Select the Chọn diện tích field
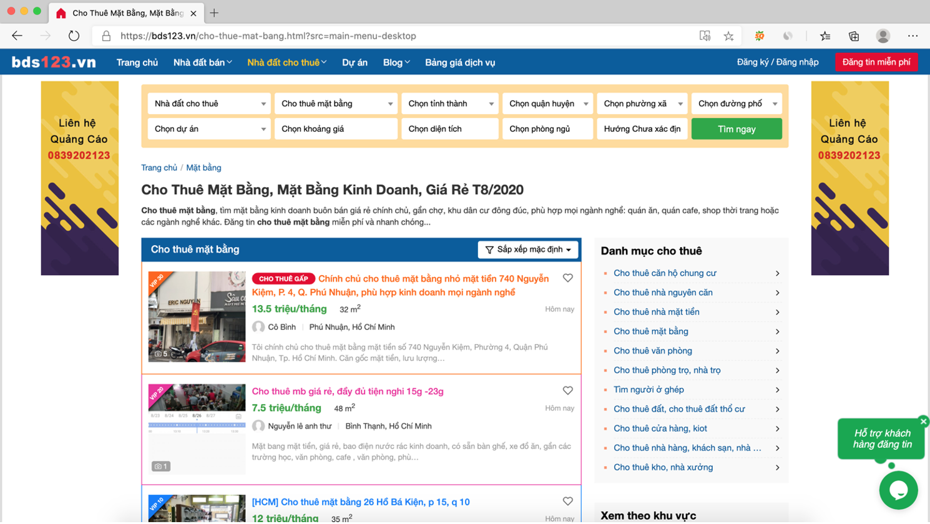The height and width of the screenshot is (524, 930). pos(449,129)
